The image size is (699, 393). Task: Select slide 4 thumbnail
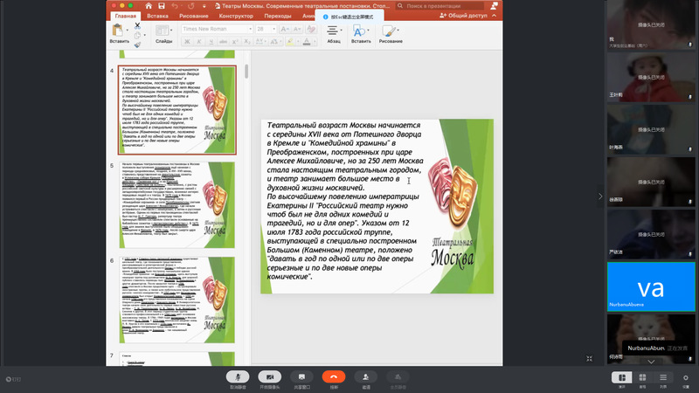(177, 110)
